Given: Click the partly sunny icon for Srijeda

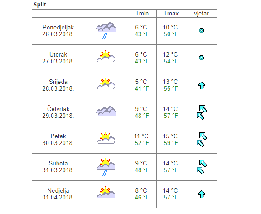Looking at the screenshot, I should coord(106,83).
